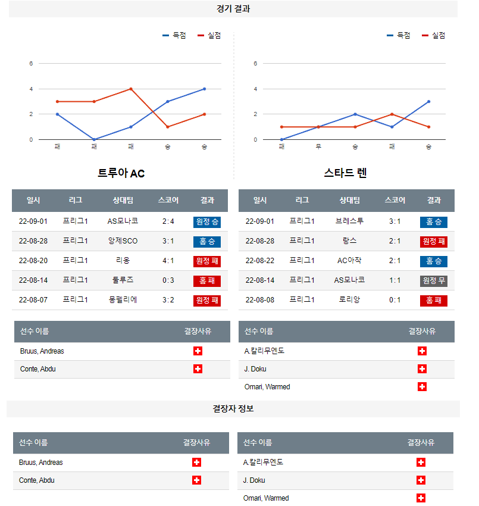Click 상대팀 column header in 트루아 AC table
Image resolution: width=479 pixels, height=506 pixels.
click(123, 200)
